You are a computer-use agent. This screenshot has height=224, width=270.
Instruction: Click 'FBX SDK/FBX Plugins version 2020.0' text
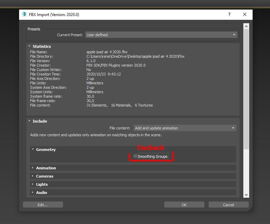click(x=116, y=65)
